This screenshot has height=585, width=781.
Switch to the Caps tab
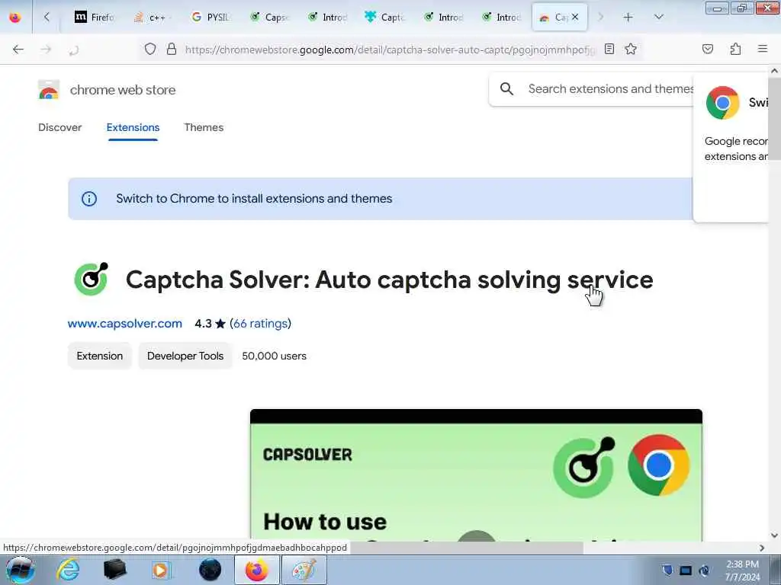[269, 18]
